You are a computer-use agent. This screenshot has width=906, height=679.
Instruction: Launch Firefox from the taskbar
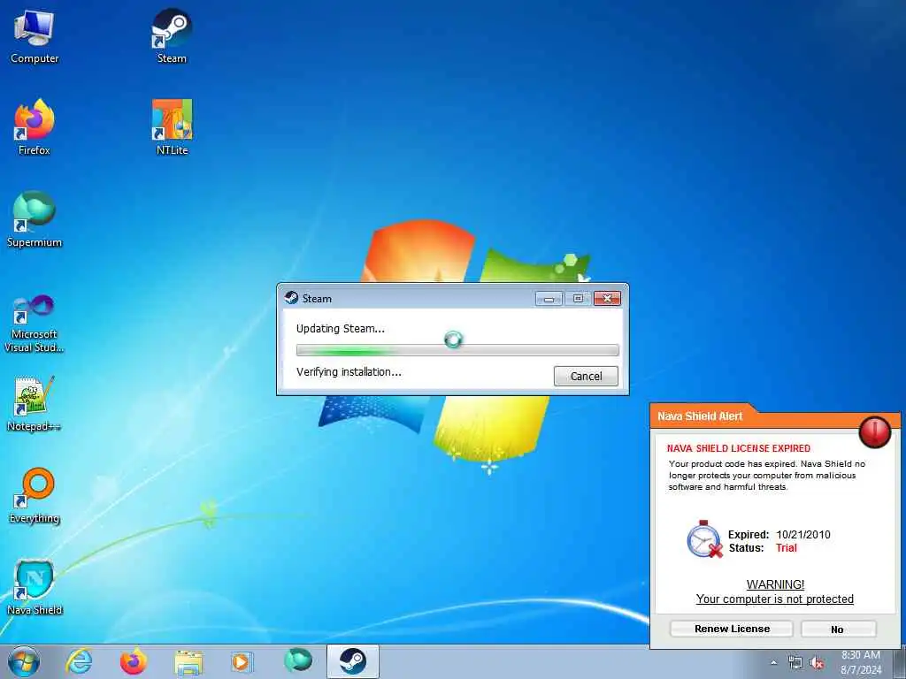pos(134,661)
